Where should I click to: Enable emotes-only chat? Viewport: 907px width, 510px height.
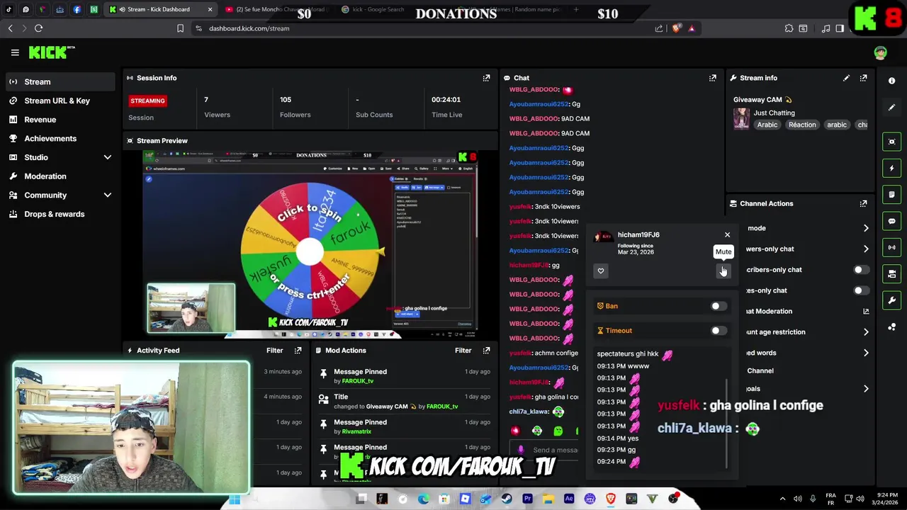[861, 290]
